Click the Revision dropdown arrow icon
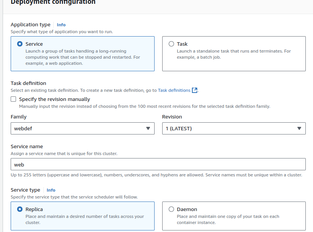The image size is (313, 232). pyautogui.click(x=299, y=128)
